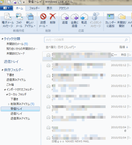The height and width of the screenshot is (145, 132).
Task: Open the 表示 ribbon tab
Action: pyautogui.click(x=49, y=8)
